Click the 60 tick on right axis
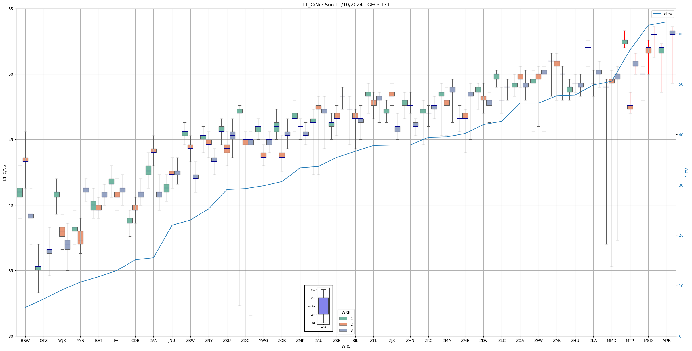This screenshot has width=692, height=351. pos(681,34)
